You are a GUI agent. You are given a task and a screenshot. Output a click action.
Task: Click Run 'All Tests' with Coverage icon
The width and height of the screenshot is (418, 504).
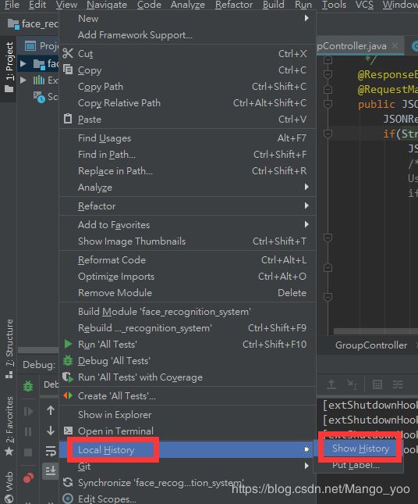(68, 377)
